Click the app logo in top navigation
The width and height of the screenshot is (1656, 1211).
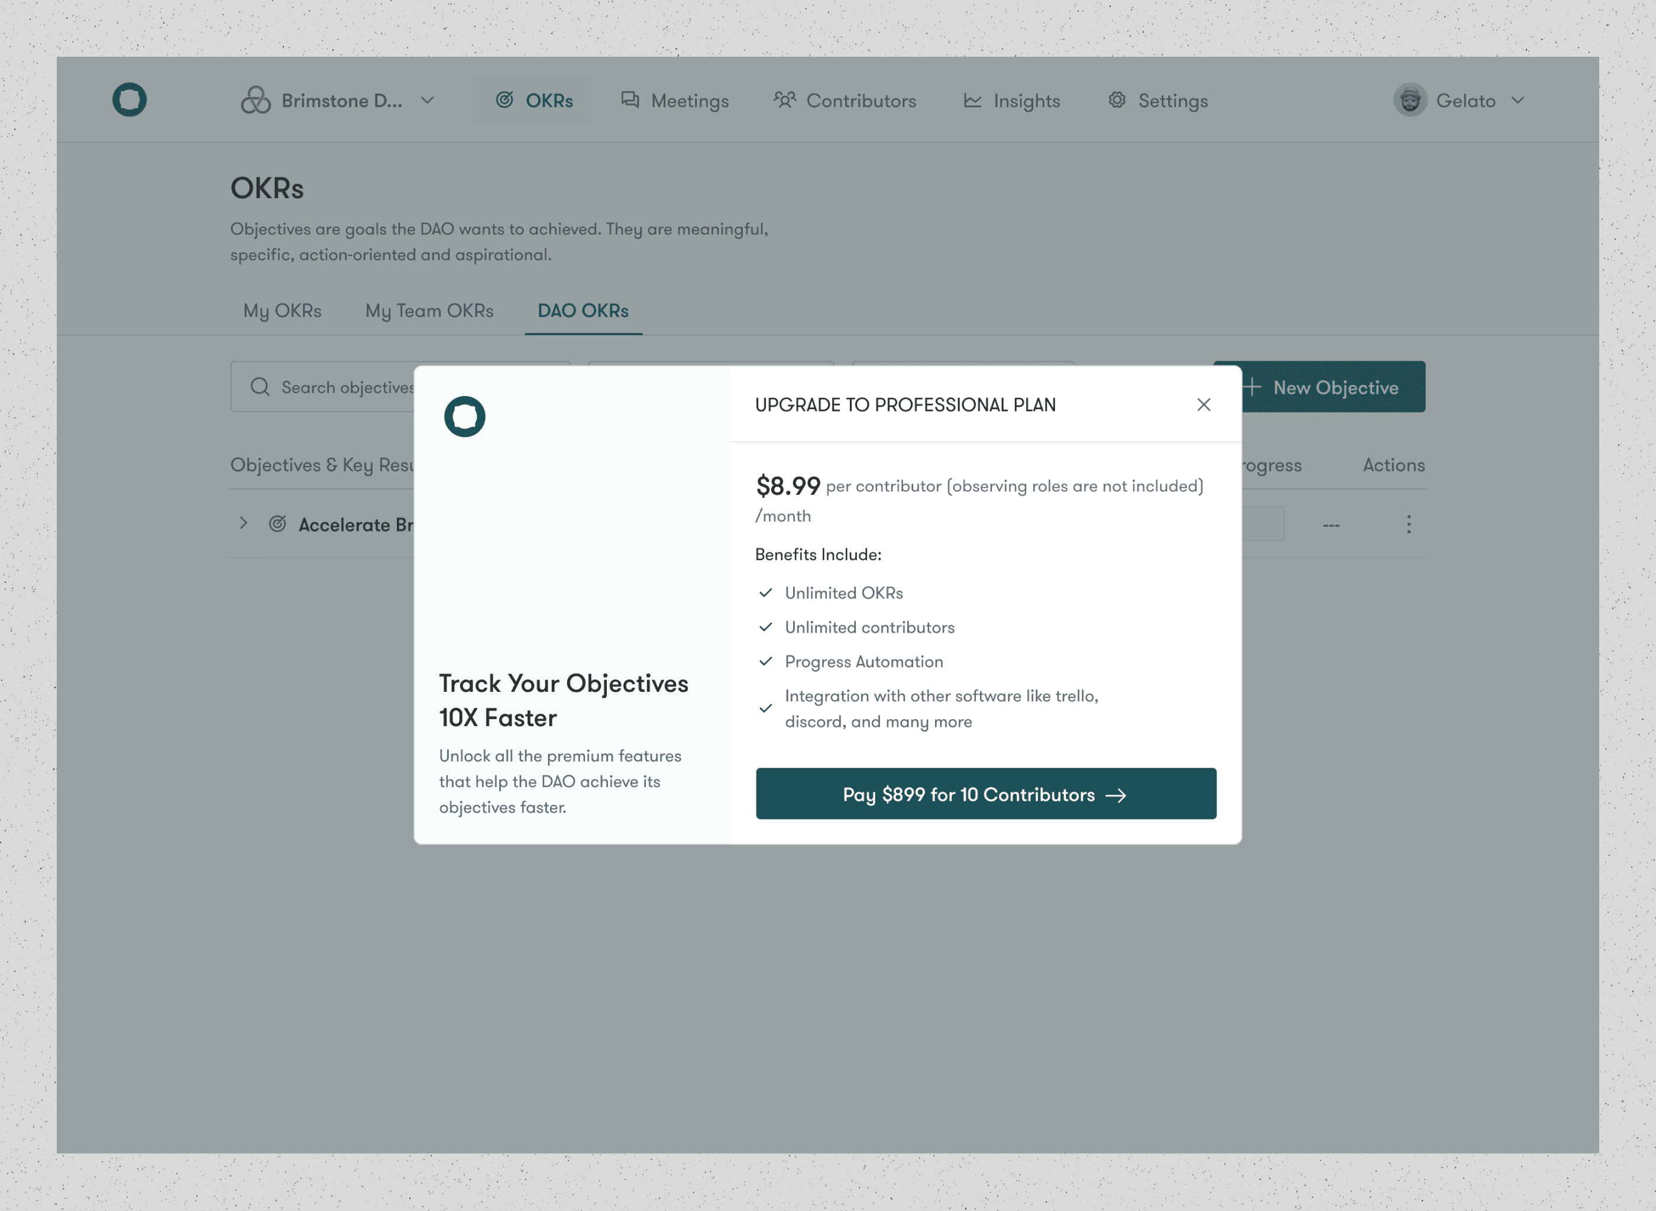129,100
